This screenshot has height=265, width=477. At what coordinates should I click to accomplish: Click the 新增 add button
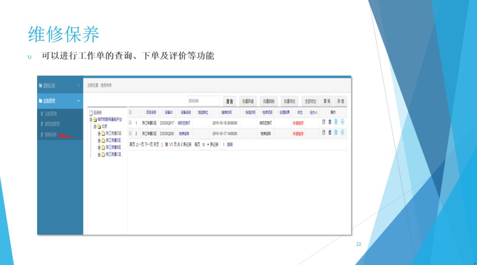(341, 101)
